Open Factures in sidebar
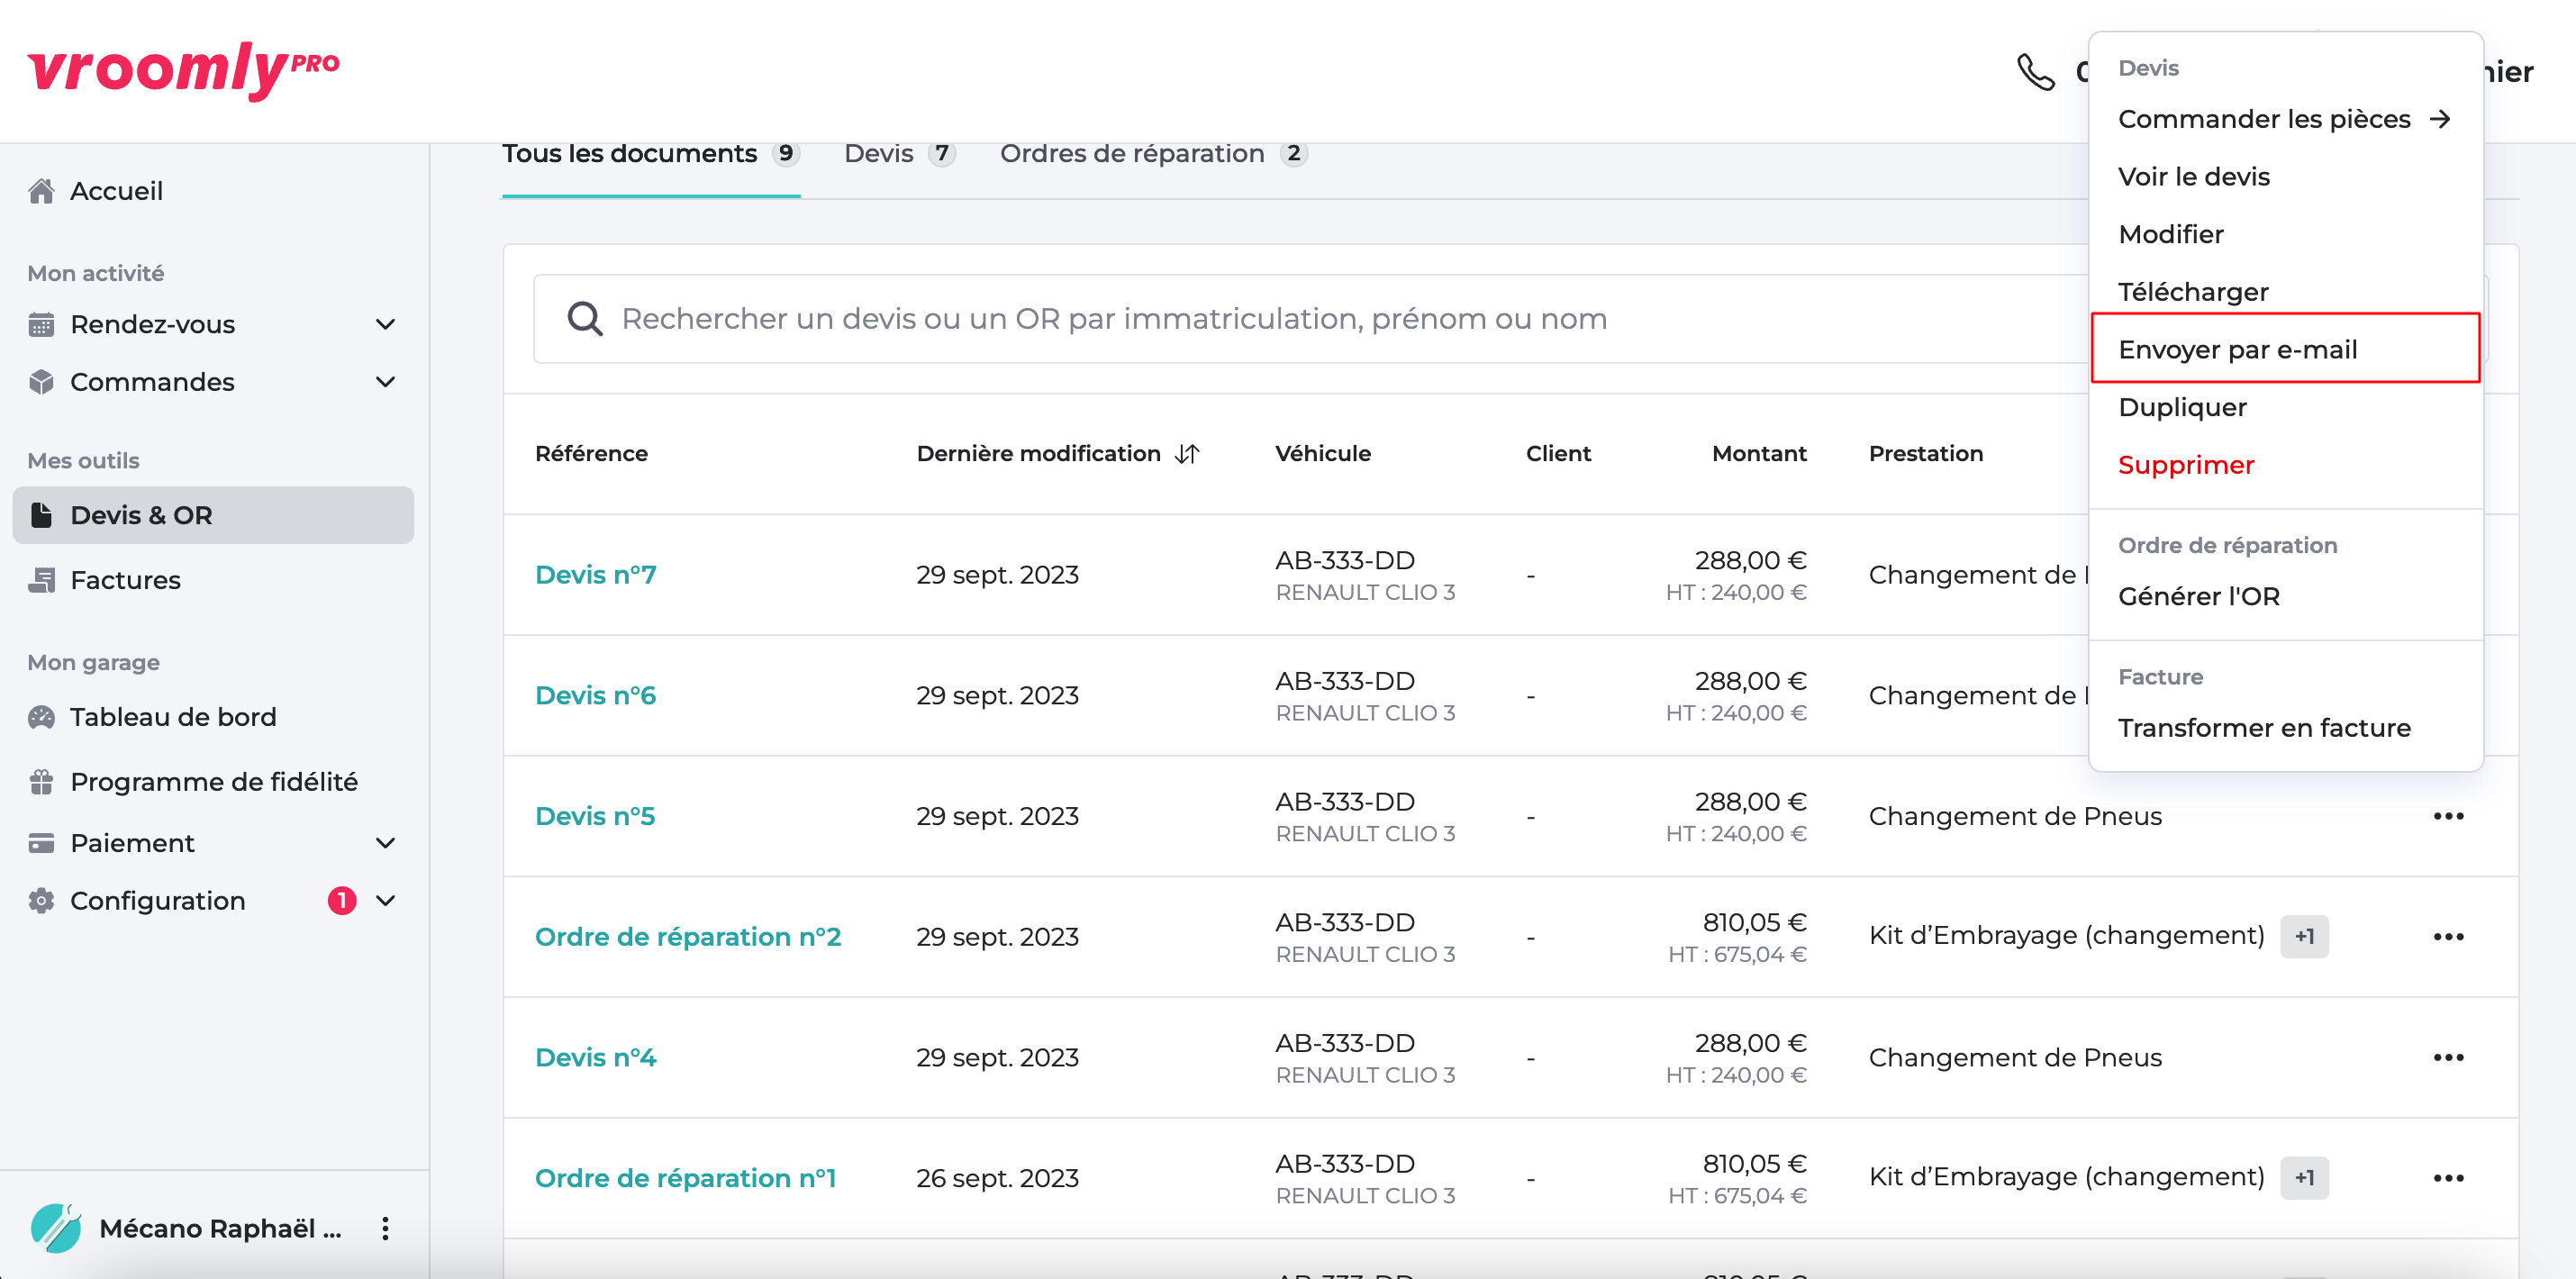 click(x=125, y=580)
